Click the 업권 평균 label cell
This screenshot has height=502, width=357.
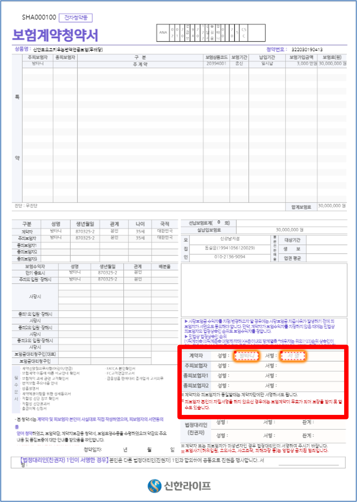point(292,258)
